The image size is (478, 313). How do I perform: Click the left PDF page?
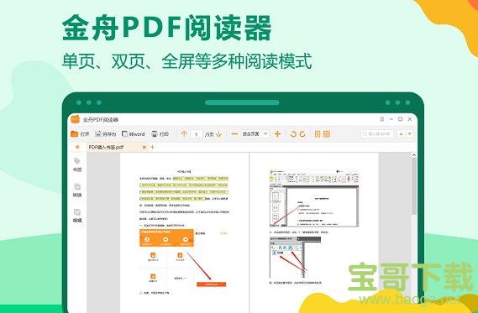tap(185, 232)
